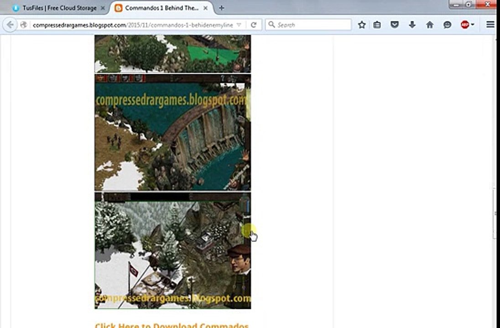This screenshot has height=328, width=500.
Task: Open the Firefox hamburger menu
Action: 490,25
